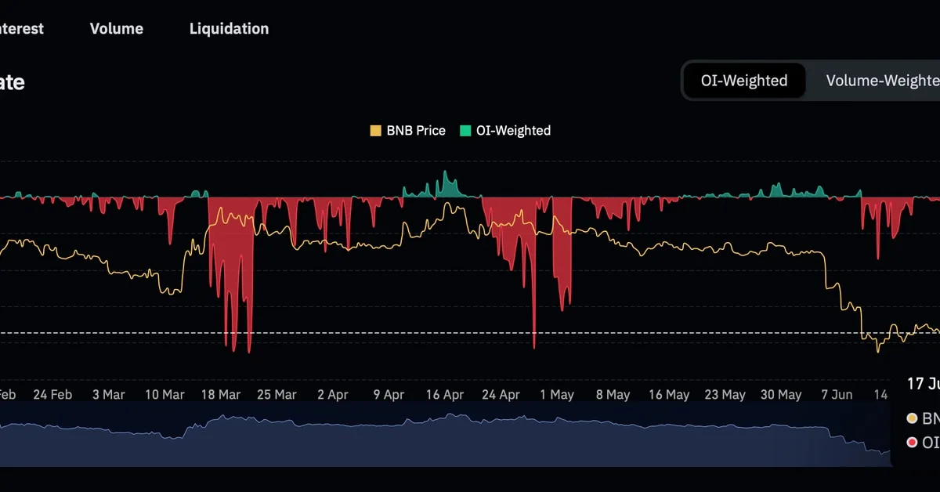Switch to Volume-Weighted mode

[883, 81]
